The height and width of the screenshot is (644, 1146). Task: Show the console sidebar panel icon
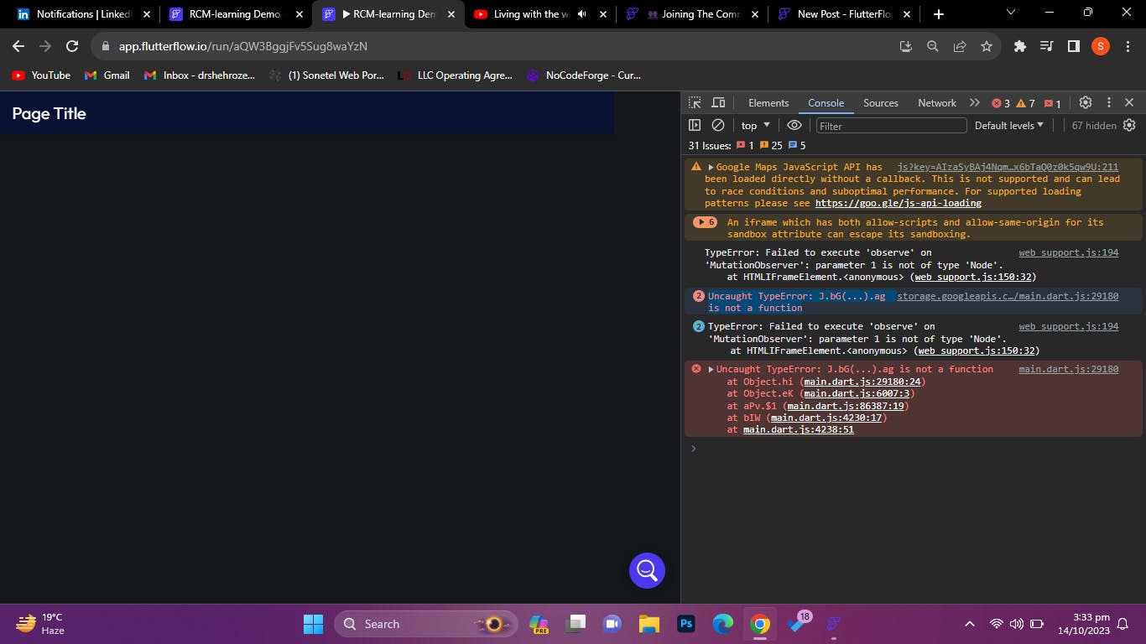(695, 125)
